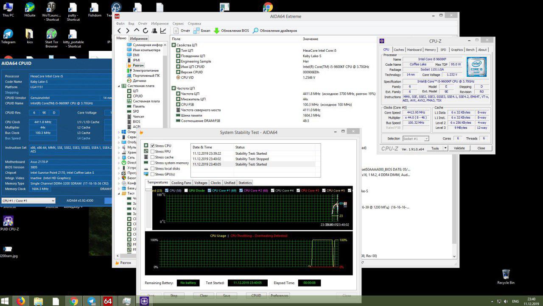Switch to CPU-Z on the taskbar

(144, 301)
